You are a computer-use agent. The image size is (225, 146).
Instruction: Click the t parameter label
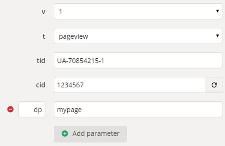click(x=43, y=36)
